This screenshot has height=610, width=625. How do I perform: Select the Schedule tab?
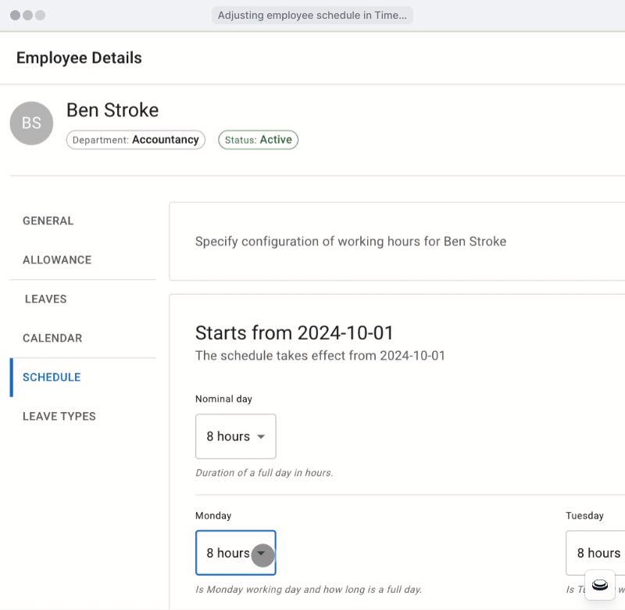[52, 377]
